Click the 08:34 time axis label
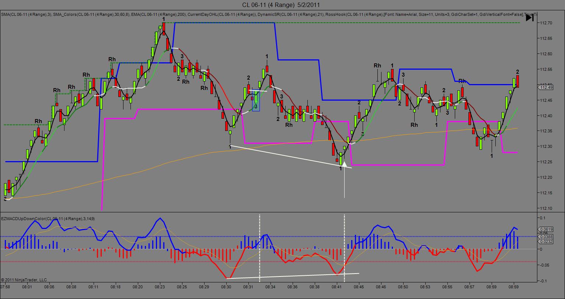This screenshot has height=299, width=565. tap(271, 286)
